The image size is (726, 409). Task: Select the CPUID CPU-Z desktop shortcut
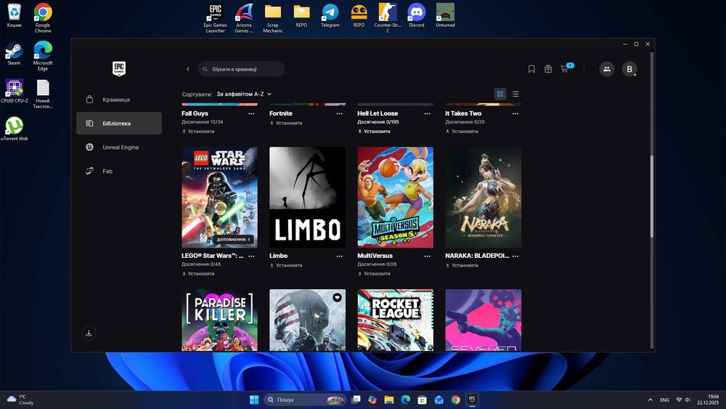tap(15, 91)
